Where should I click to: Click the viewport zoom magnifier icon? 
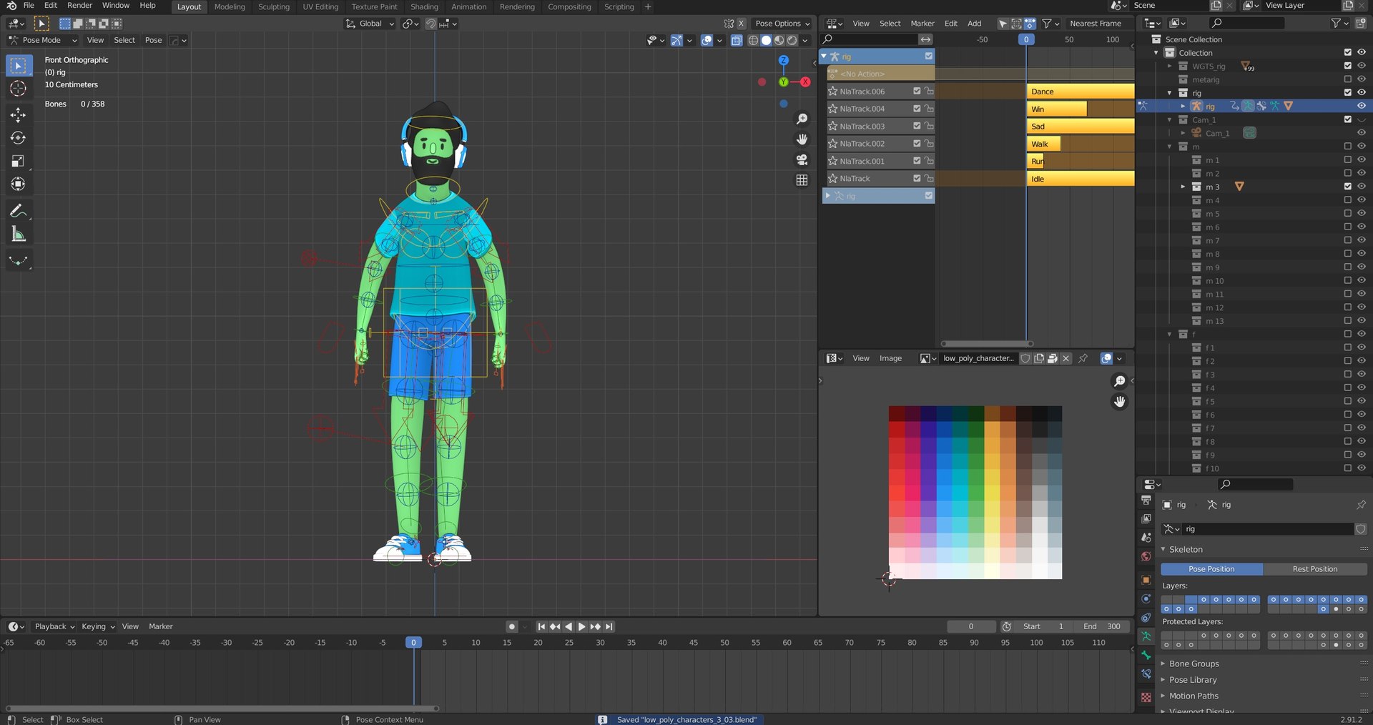click(802, 119)
